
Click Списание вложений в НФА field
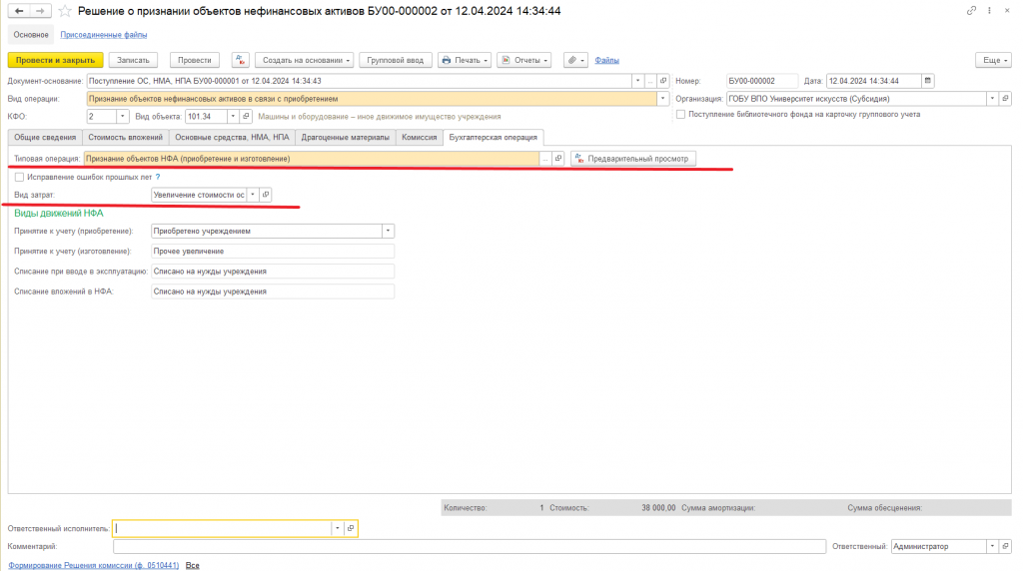272,291
